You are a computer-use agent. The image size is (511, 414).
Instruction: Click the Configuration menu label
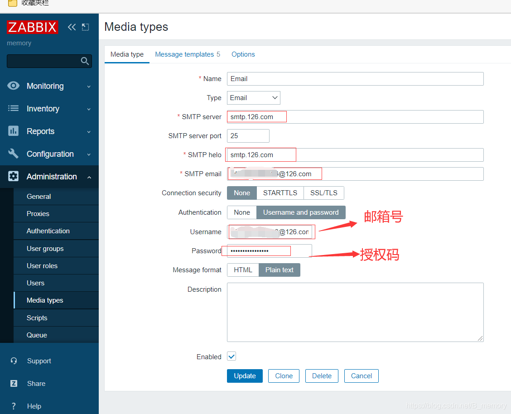click(50, 154)
